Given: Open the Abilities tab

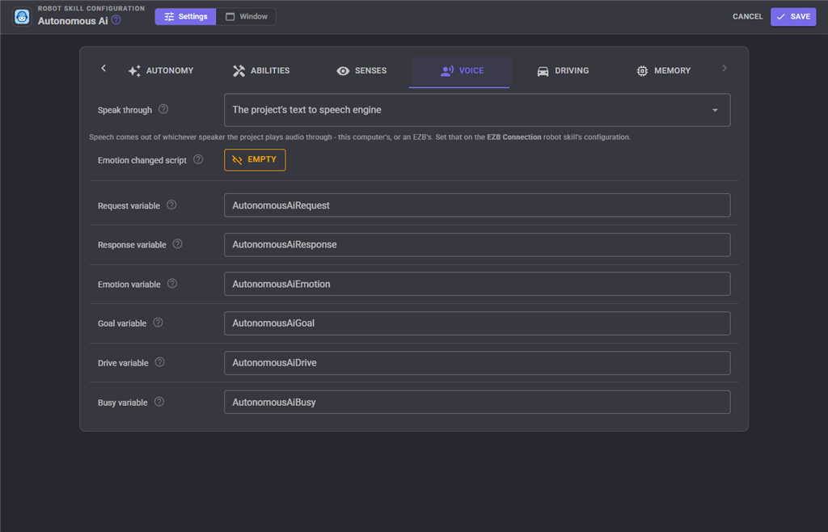Looking at the screenshot, I should pyautogui.click(x=261, y=70).
